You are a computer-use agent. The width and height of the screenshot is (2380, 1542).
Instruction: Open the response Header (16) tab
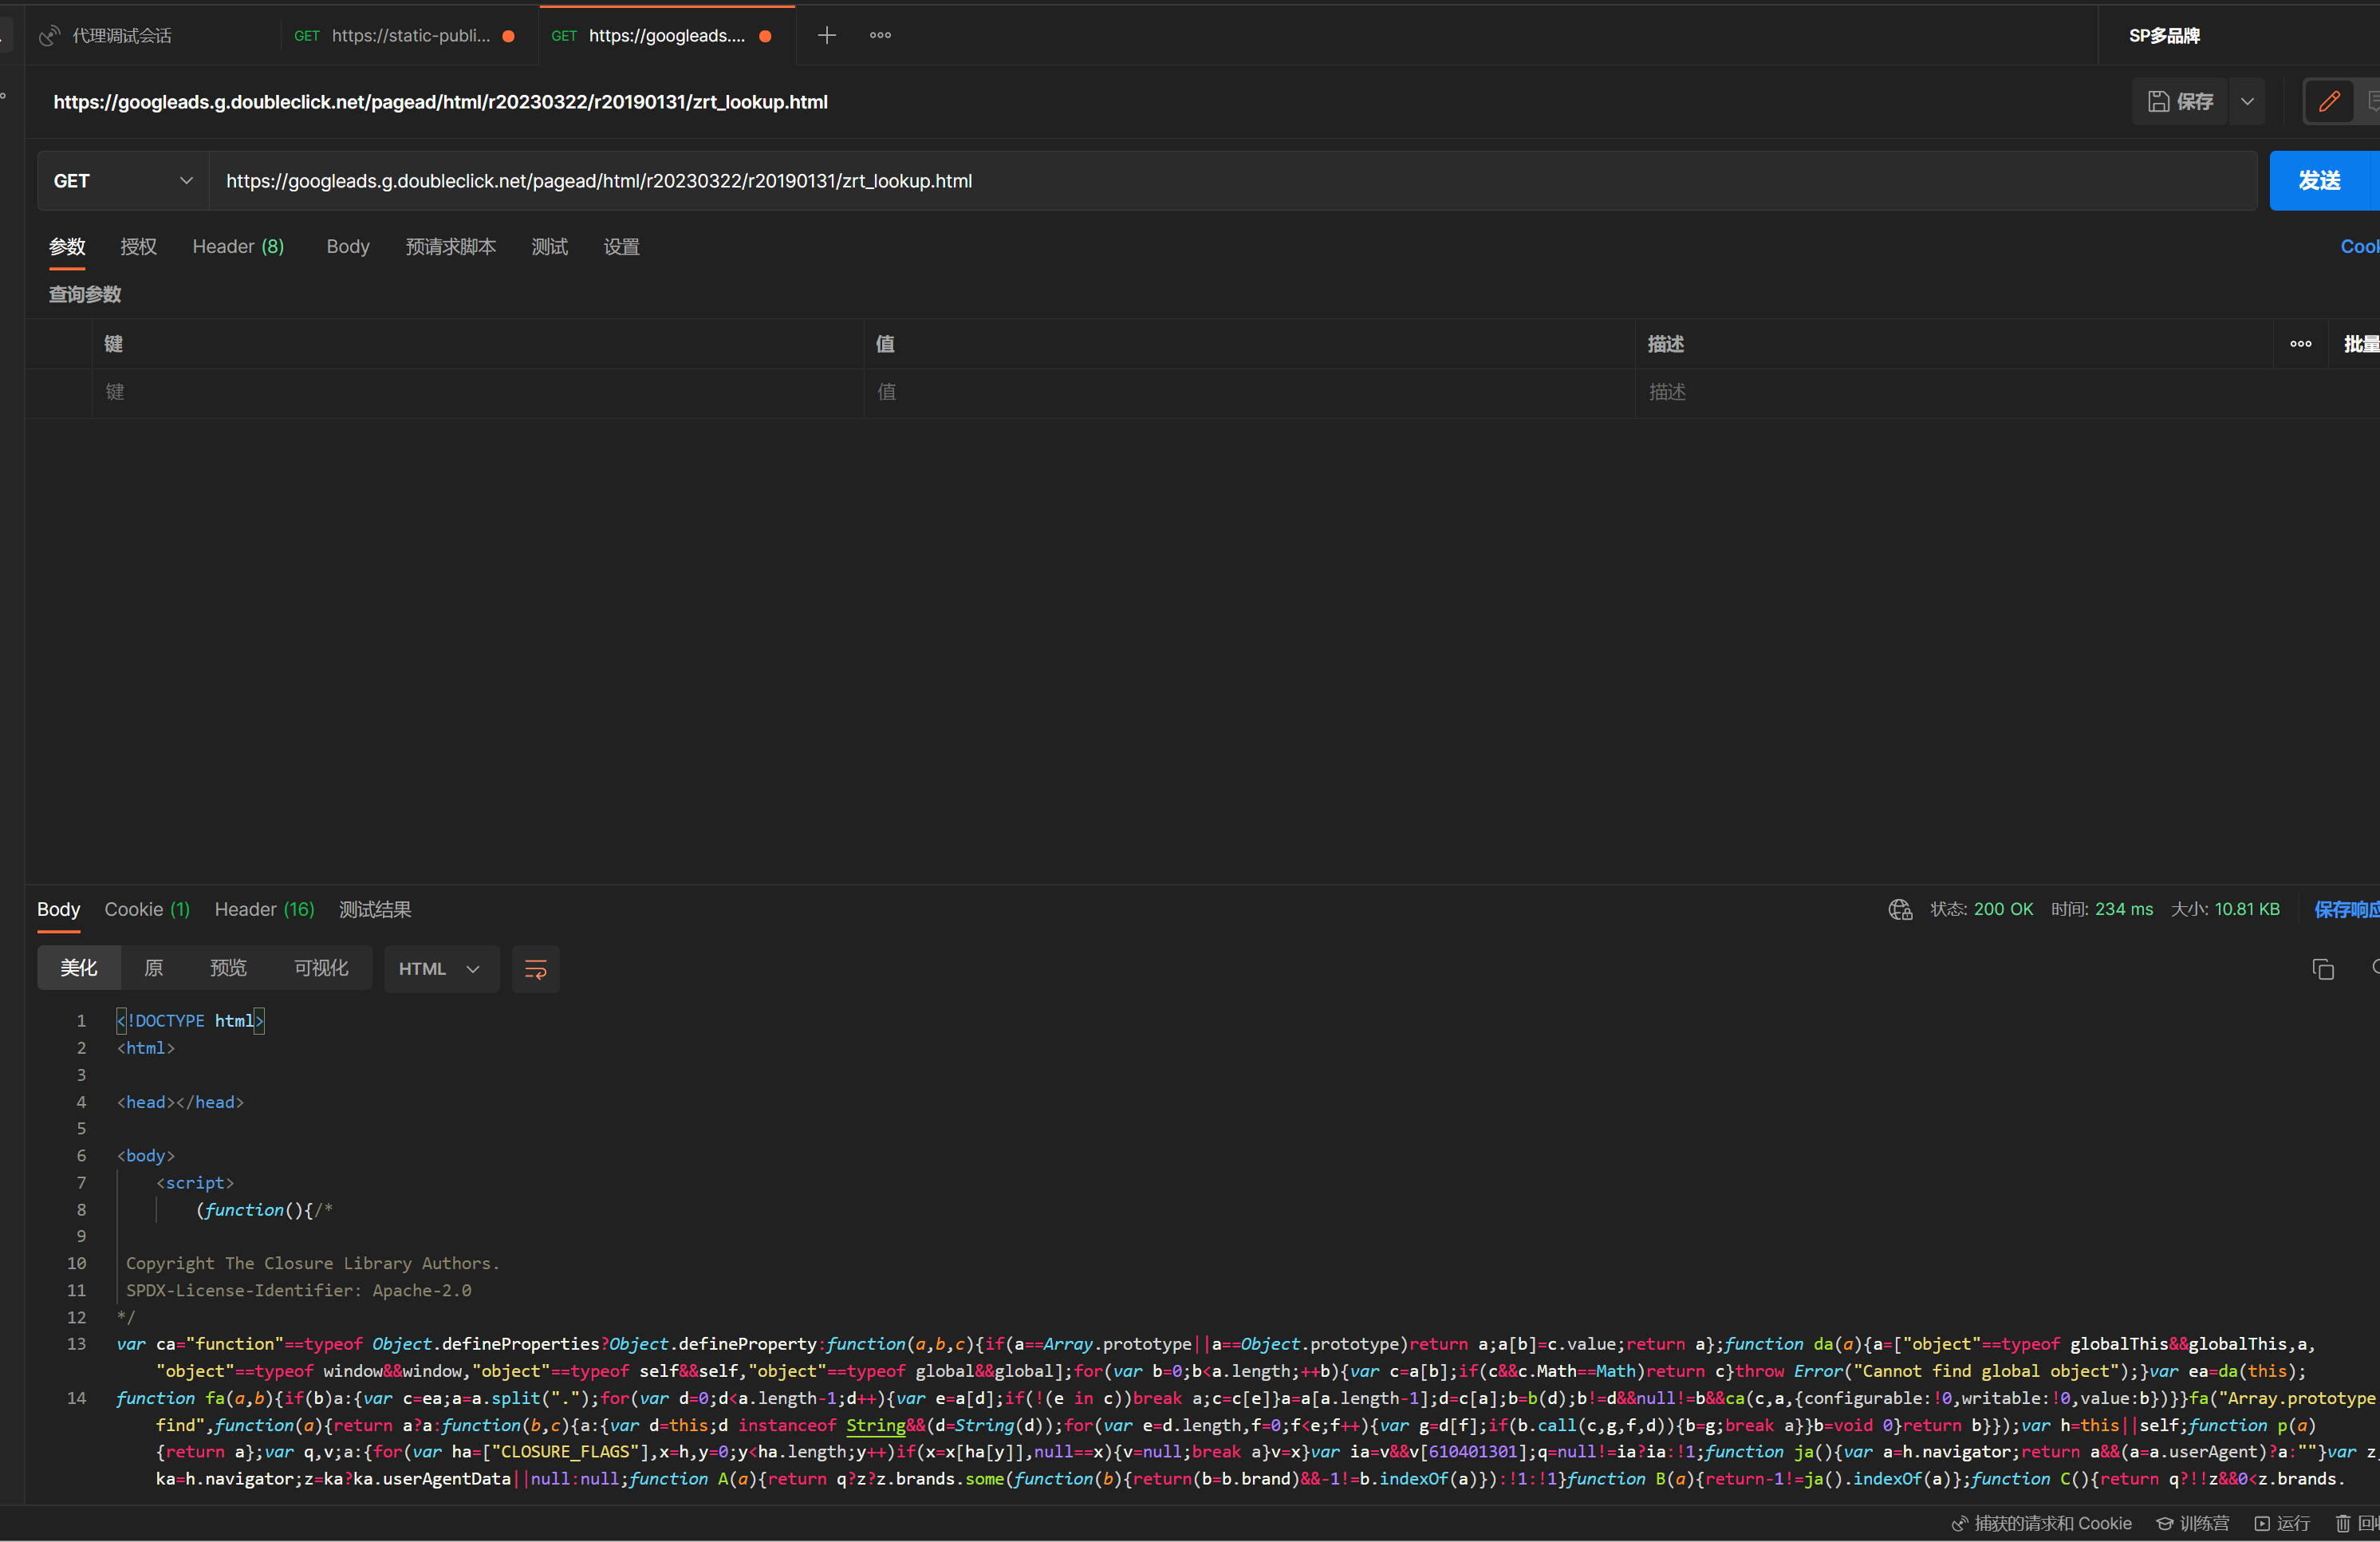point(264,910)
